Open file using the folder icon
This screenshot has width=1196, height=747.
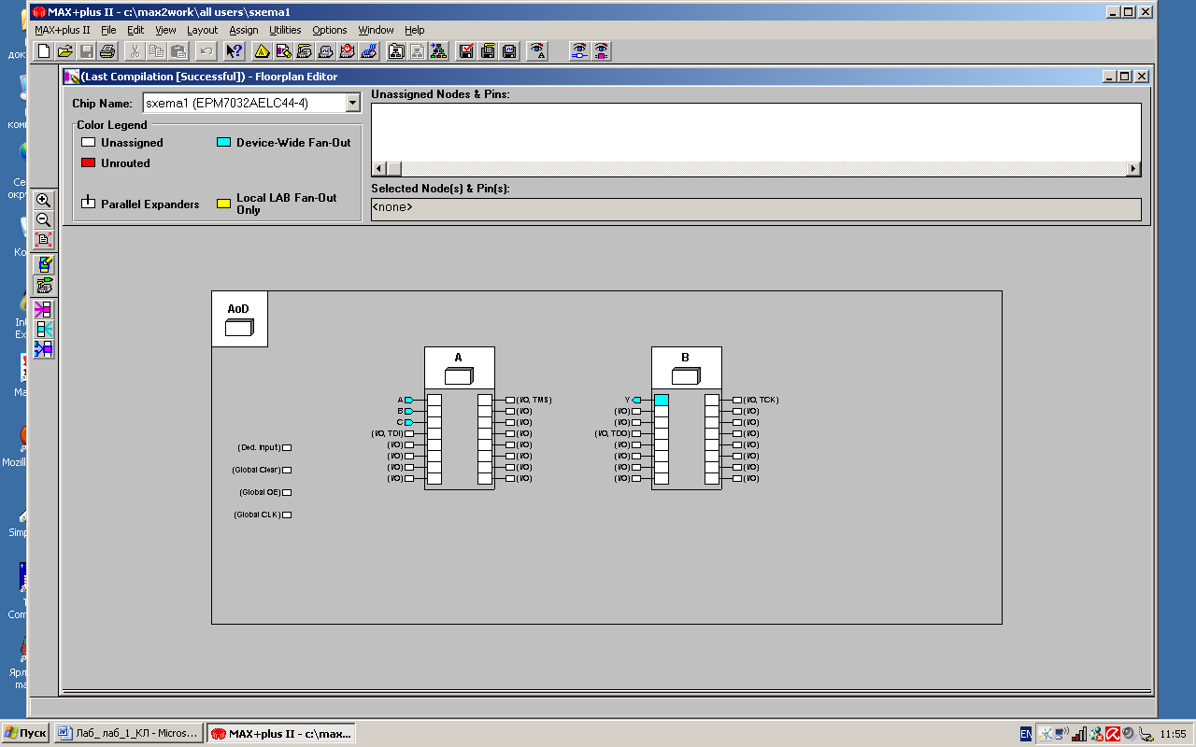coord(64,50)
